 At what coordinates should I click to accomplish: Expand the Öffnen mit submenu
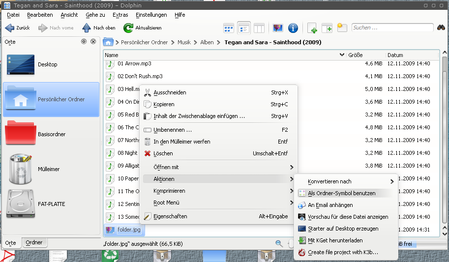218,167
